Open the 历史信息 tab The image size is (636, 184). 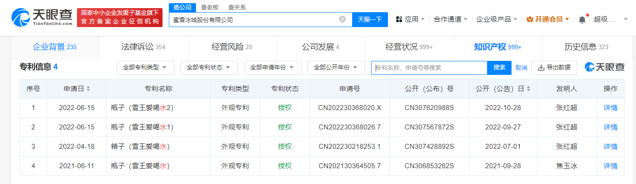(586, 47)
